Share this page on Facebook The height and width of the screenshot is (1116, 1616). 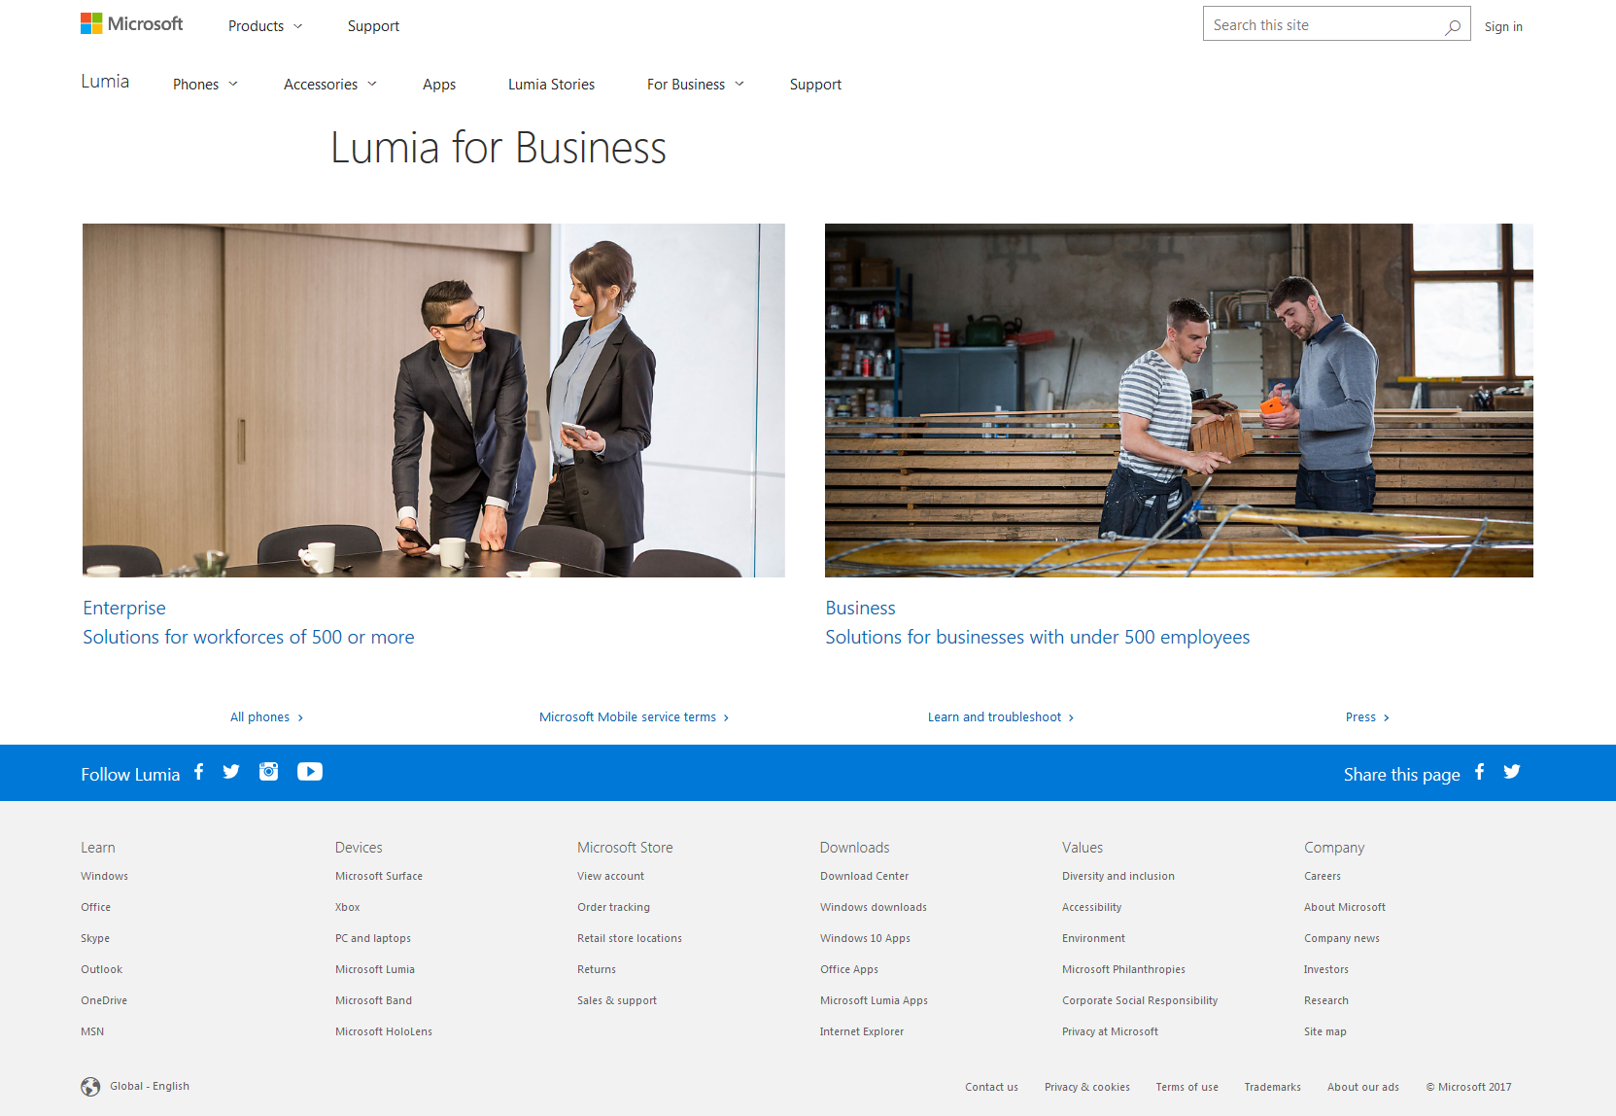coord(1480,772)
